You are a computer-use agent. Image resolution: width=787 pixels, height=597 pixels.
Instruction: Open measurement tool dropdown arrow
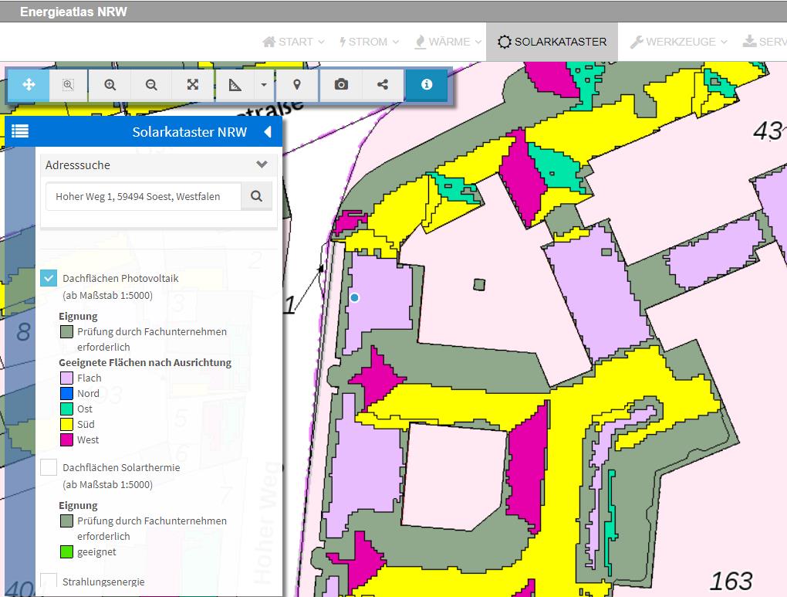tap(264, 85)
